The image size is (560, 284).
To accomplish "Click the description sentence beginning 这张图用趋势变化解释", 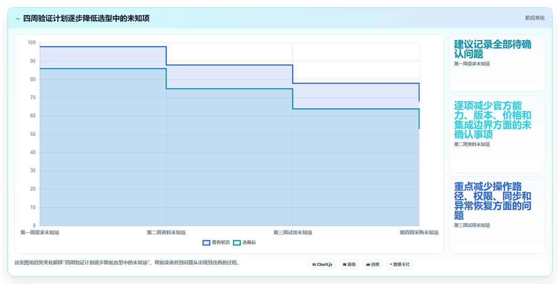I will (127, 263).
